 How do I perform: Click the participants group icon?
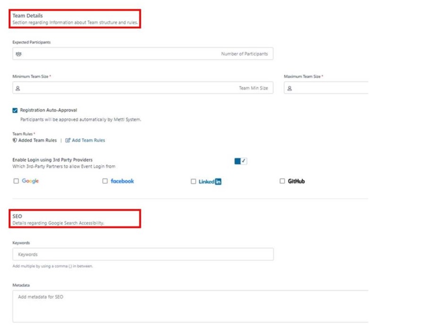coord(18,54)
